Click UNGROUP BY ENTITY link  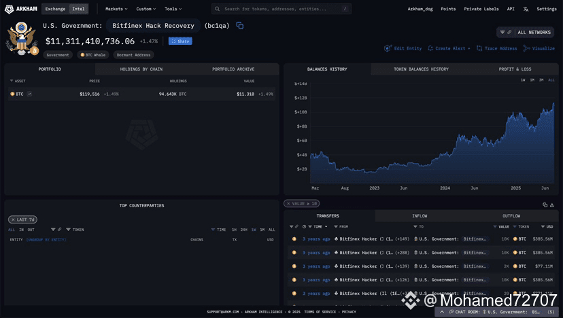coord(46,240)
